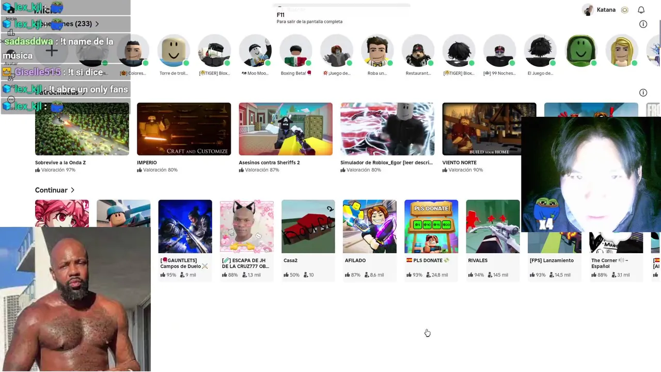Open GAUNTLETS Campos de Duelo thumbnail
Screen dimensions: 661x372
185,226
